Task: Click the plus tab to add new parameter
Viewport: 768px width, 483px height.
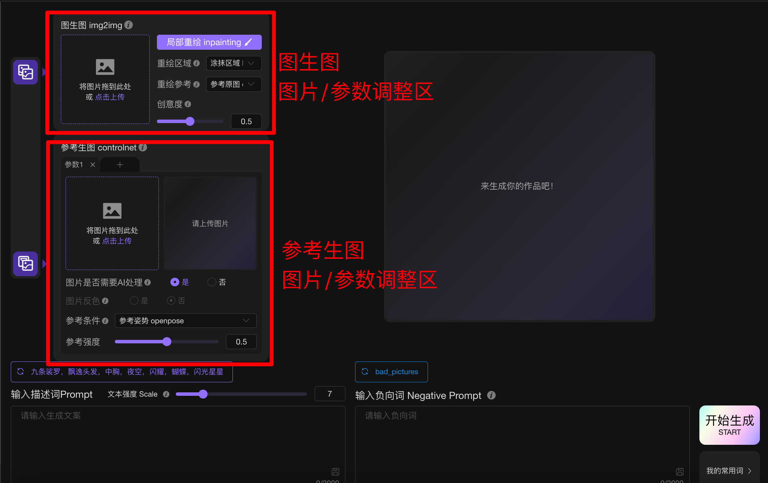Action: point(120,164)
